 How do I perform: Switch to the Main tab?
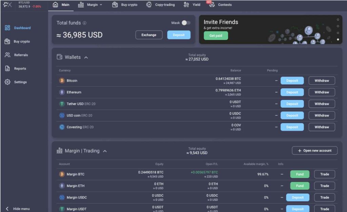[x=61, y=5]
